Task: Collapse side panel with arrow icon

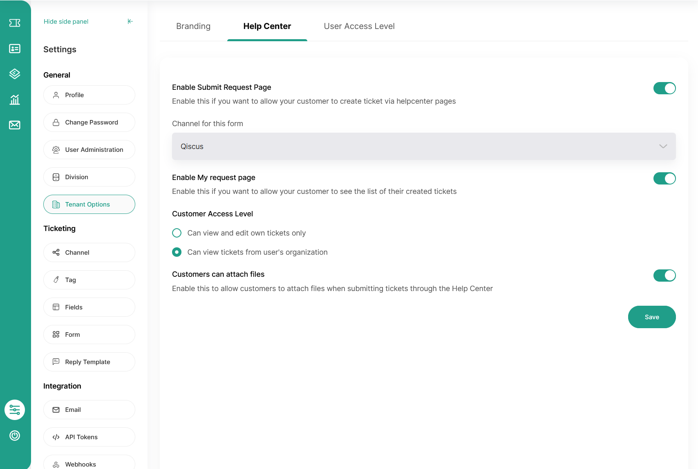Action: click(x=130, y=22)
